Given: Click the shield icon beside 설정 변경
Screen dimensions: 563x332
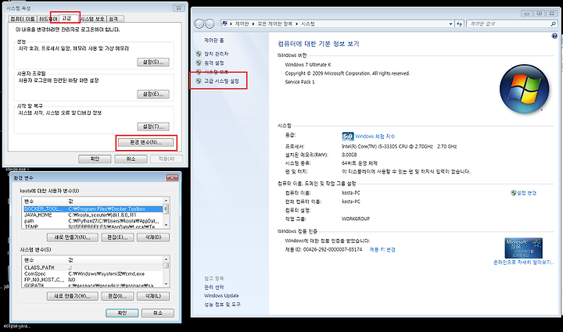Looking at the screenshot, I should coord(514,193).
